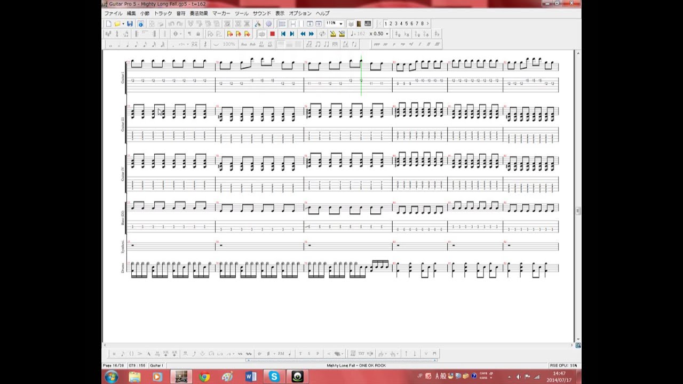
Task: Jump to the first bar
Action: (283, 34)
